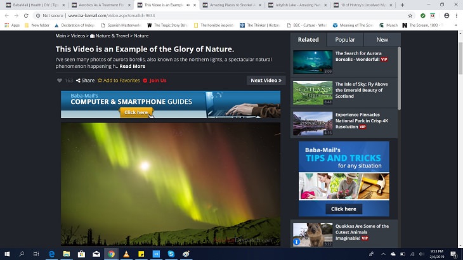Open The Isle of Sky video title
Screen dimensions: 463x260
tap(362, 90)
